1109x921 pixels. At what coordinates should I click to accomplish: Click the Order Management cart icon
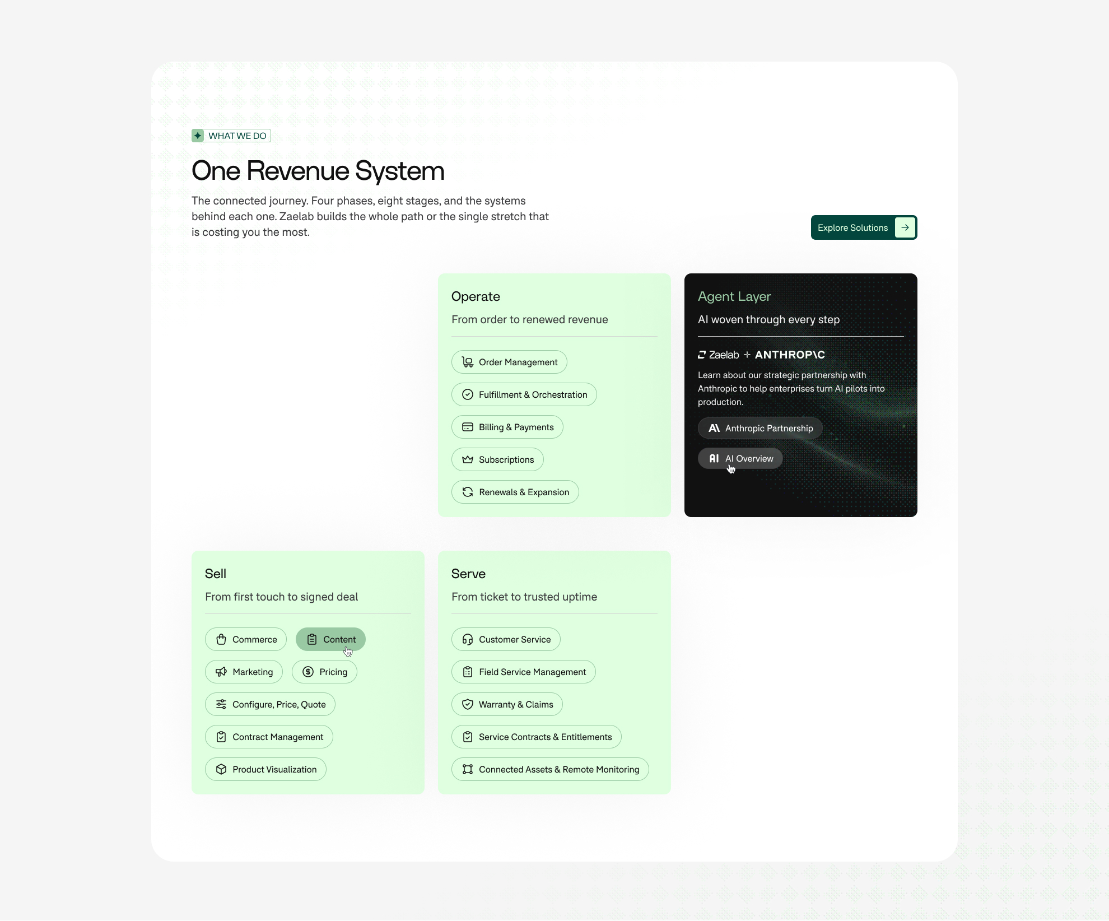tap(468, 362)
